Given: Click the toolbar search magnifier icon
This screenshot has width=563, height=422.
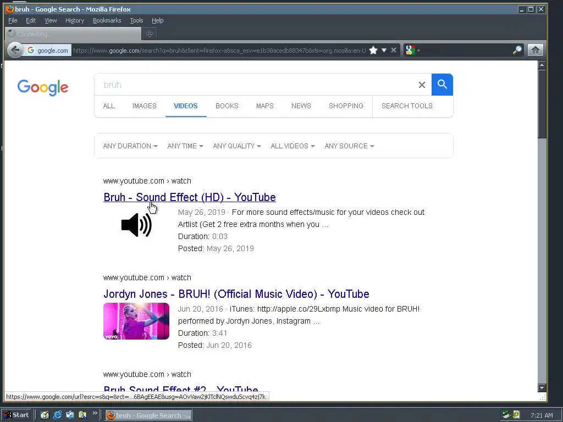Looking at the screenshot, I should pyautogui.click(x=517, y=50).
